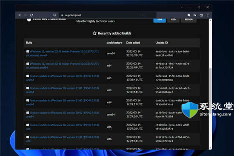Screen dimensions: 234x156
Task: Open the Windows 11 22H2 Insider Preview amd64 build
Action: [x=63, y=66]
